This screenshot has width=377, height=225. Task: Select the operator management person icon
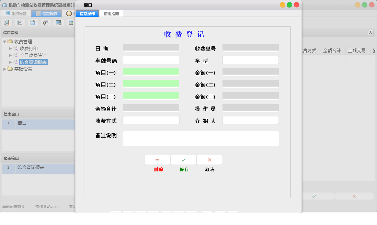pos(45,22)
